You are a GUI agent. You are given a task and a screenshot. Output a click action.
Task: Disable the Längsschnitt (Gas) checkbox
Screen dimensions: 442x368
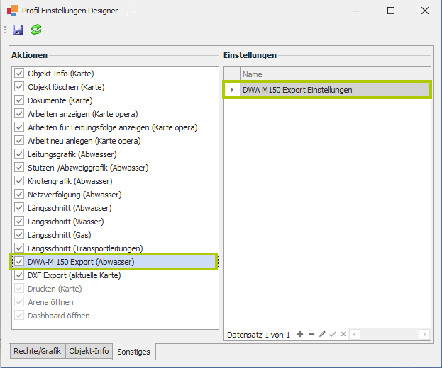(19, 235)
